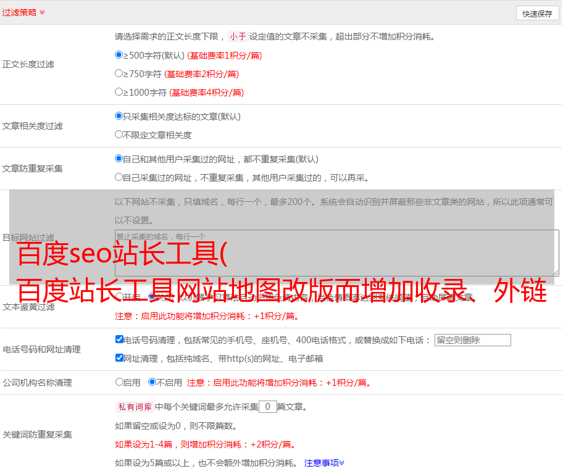Click the textarea resize handle corner

(556, 272)
